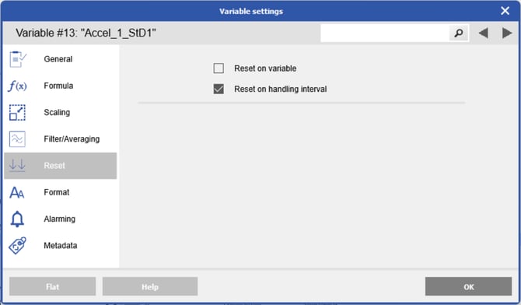This screenshot has width=521, height=305.
Task: Open the Metadata settings page
Action: coord(61,245)
